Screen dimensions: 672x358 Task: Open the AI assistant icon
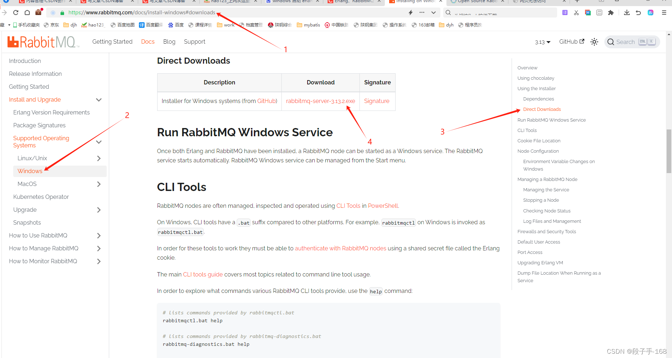coord(651,13)
